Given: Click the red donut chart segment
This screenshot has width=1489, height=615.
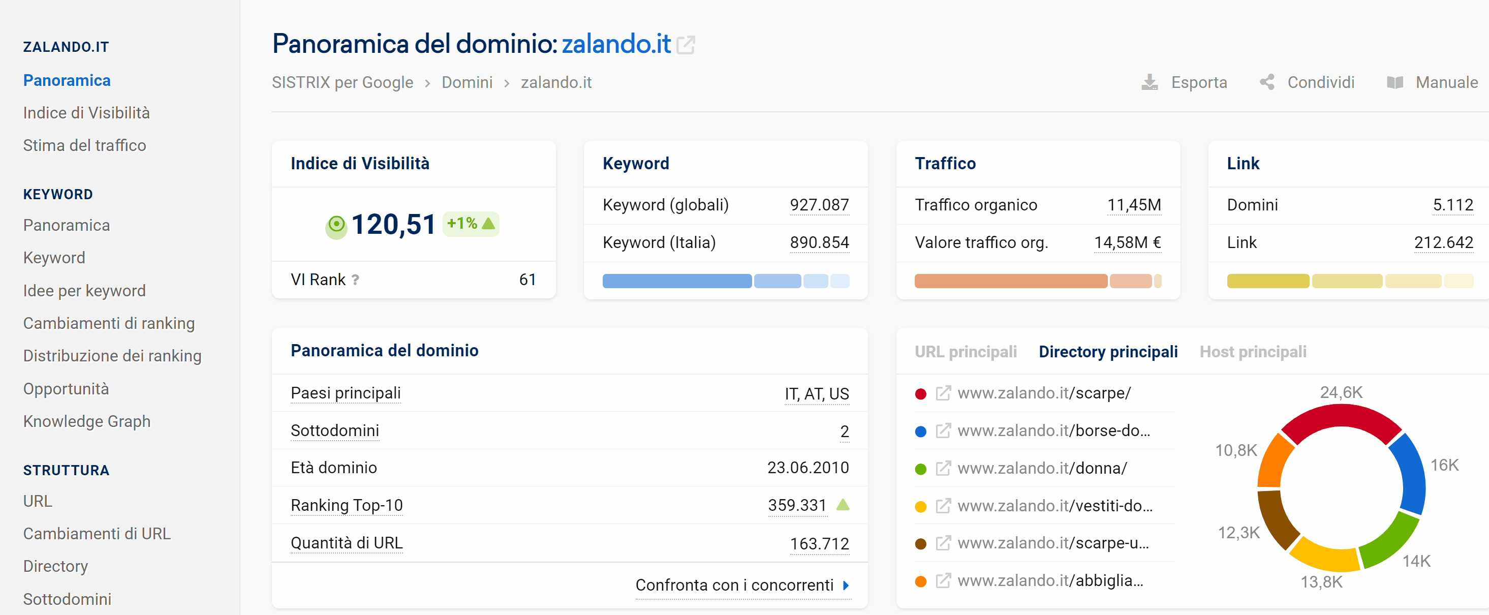Looking at the screenshot, I should 1341,416.
